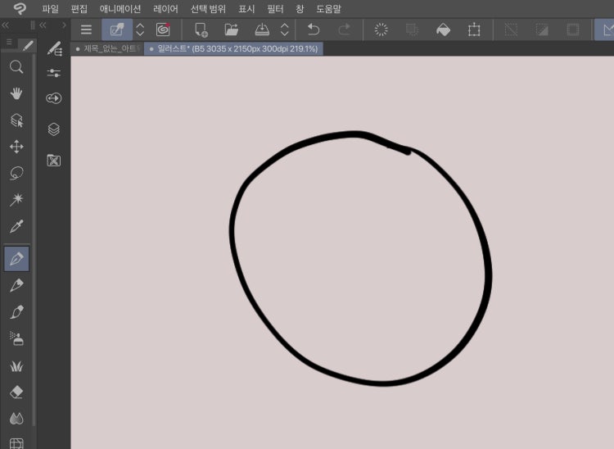Save the current document
The width and height of the screenshot is (614, 449).
pos(262,29)
